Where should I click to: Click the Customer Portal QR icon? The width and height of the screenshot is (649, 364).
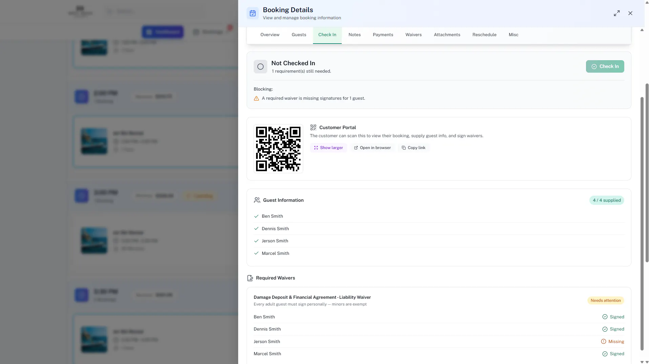pyautogui.click(x=313, y=127)
